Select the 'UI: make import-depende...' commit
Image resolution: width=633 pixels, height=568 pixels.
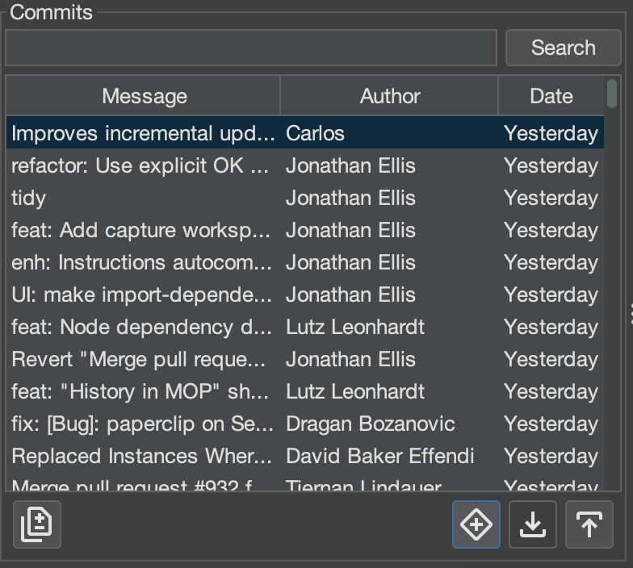point(143,294)
